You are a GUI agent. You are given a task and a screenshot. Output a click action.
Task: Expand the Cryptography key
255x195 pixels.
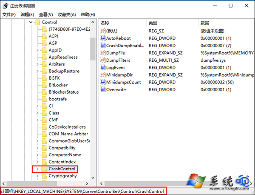37,176
